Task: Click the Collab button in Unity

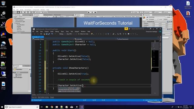Action: coord(135,12)
